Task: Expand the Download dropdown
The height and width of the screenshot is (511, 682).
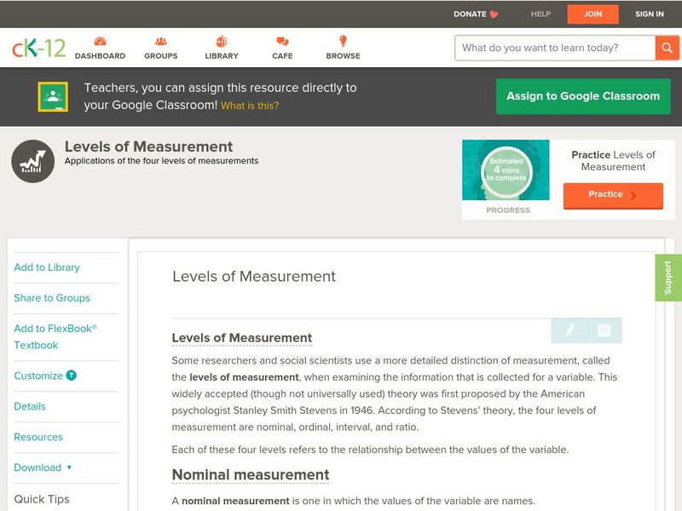Action: [x=43, y=468]
